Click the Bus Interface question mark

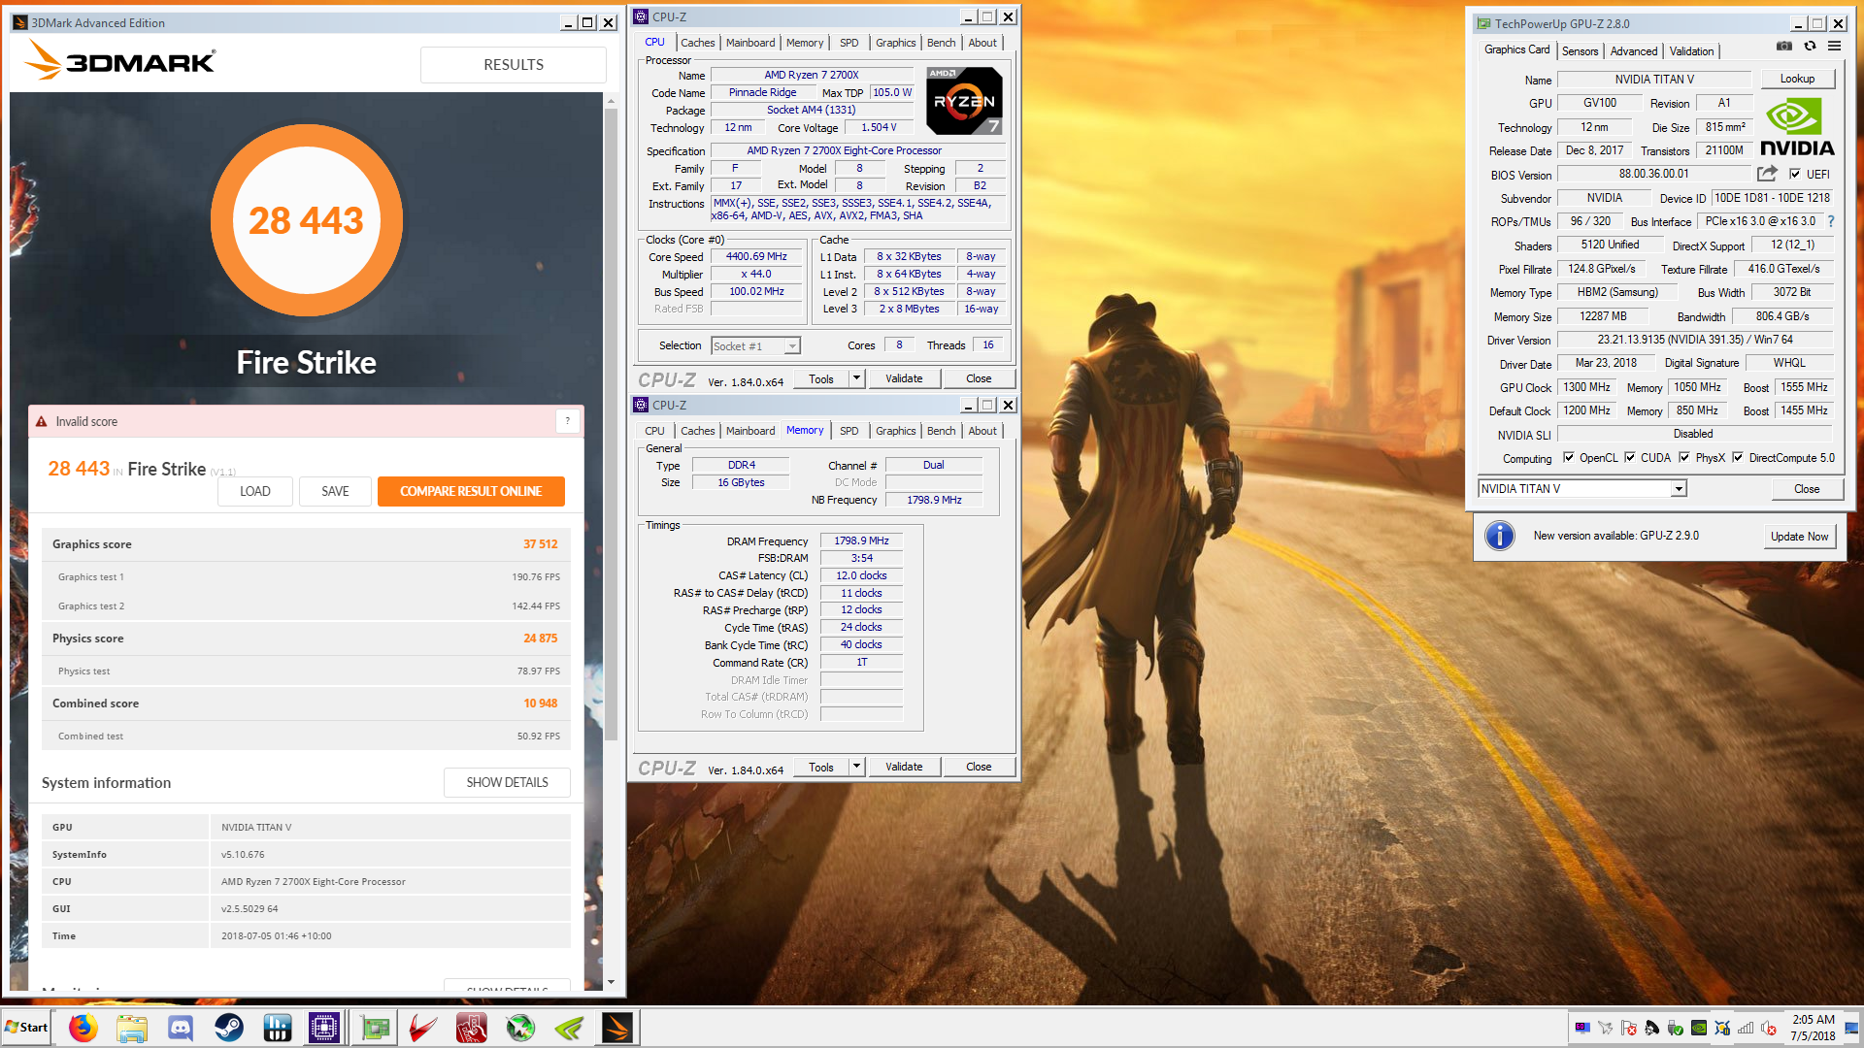(1831, 221)
